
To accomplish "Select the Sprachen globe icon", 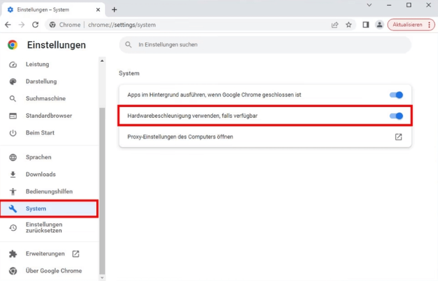I will point(13,157).
